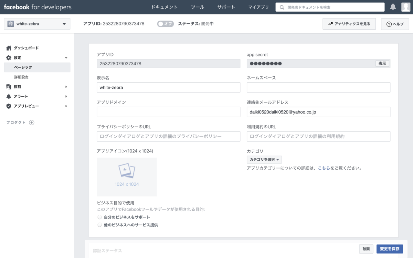The height and width of the screenshot is (258, 413).
Task: Click the ヘルプ button
Action: (x=395, y=24)
